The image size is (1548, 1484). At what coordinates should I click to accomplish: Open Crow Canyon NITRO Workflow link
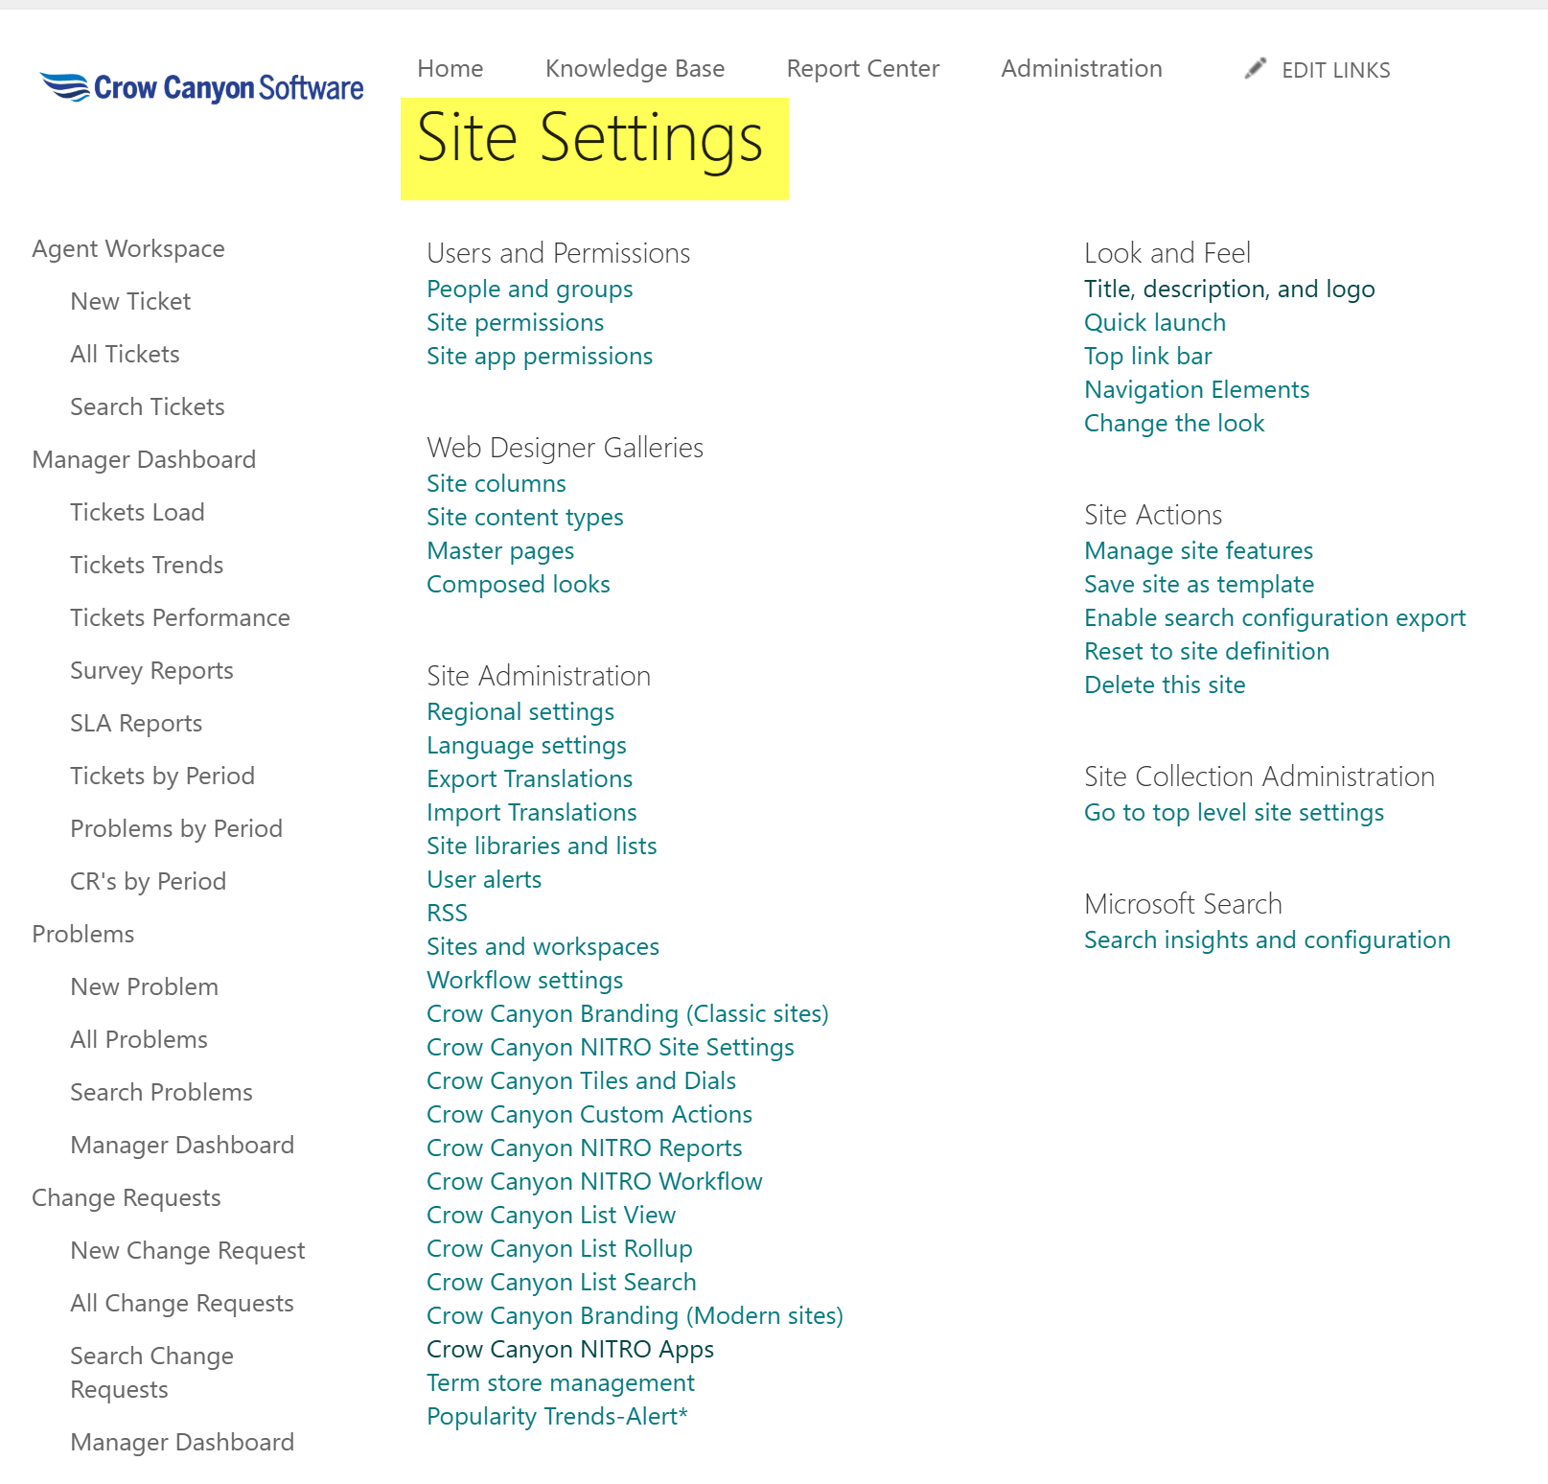pos(594,1181)
